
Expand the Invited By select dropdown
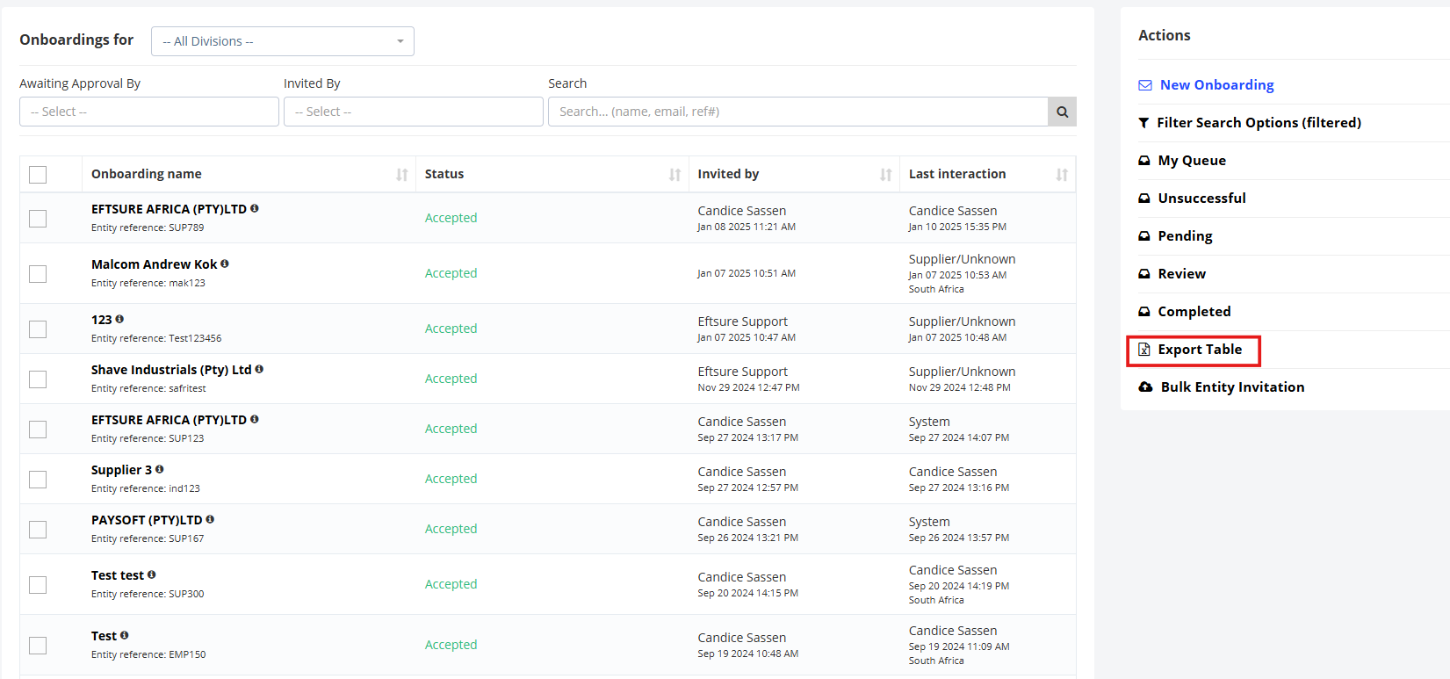click(x=414, y=112)
